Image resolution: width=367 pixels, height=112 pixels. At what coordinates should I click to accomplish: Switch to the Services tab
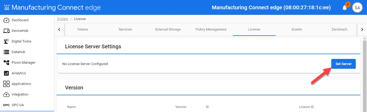[x=125, y=29]
